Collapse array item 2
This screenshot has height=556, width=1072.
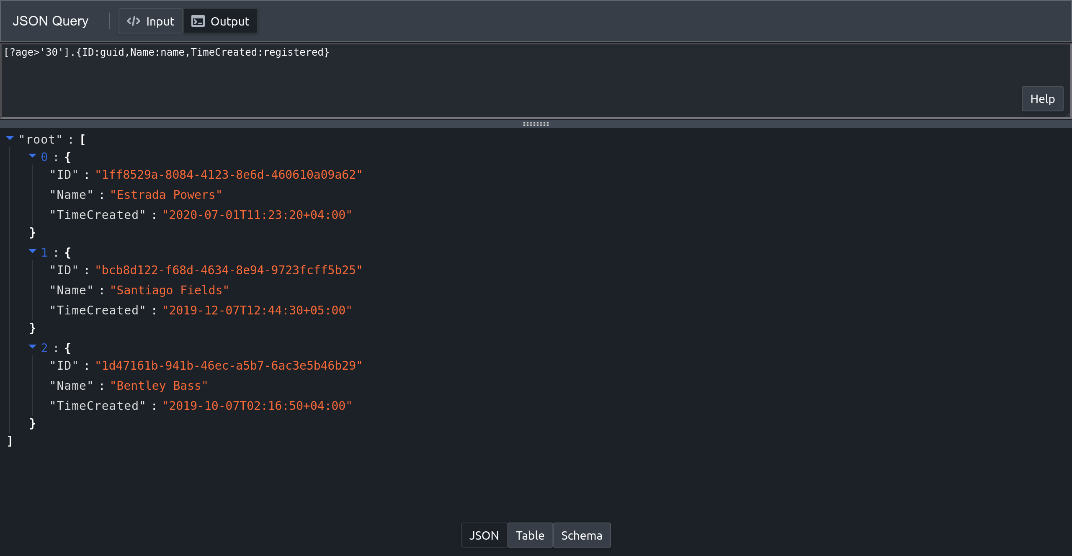pos(33,347)
